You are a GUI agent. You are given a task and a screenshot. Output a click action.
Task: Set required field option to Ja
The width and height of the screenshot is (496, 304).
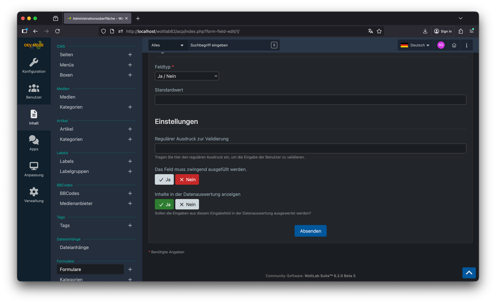click(x=164, y=179)
